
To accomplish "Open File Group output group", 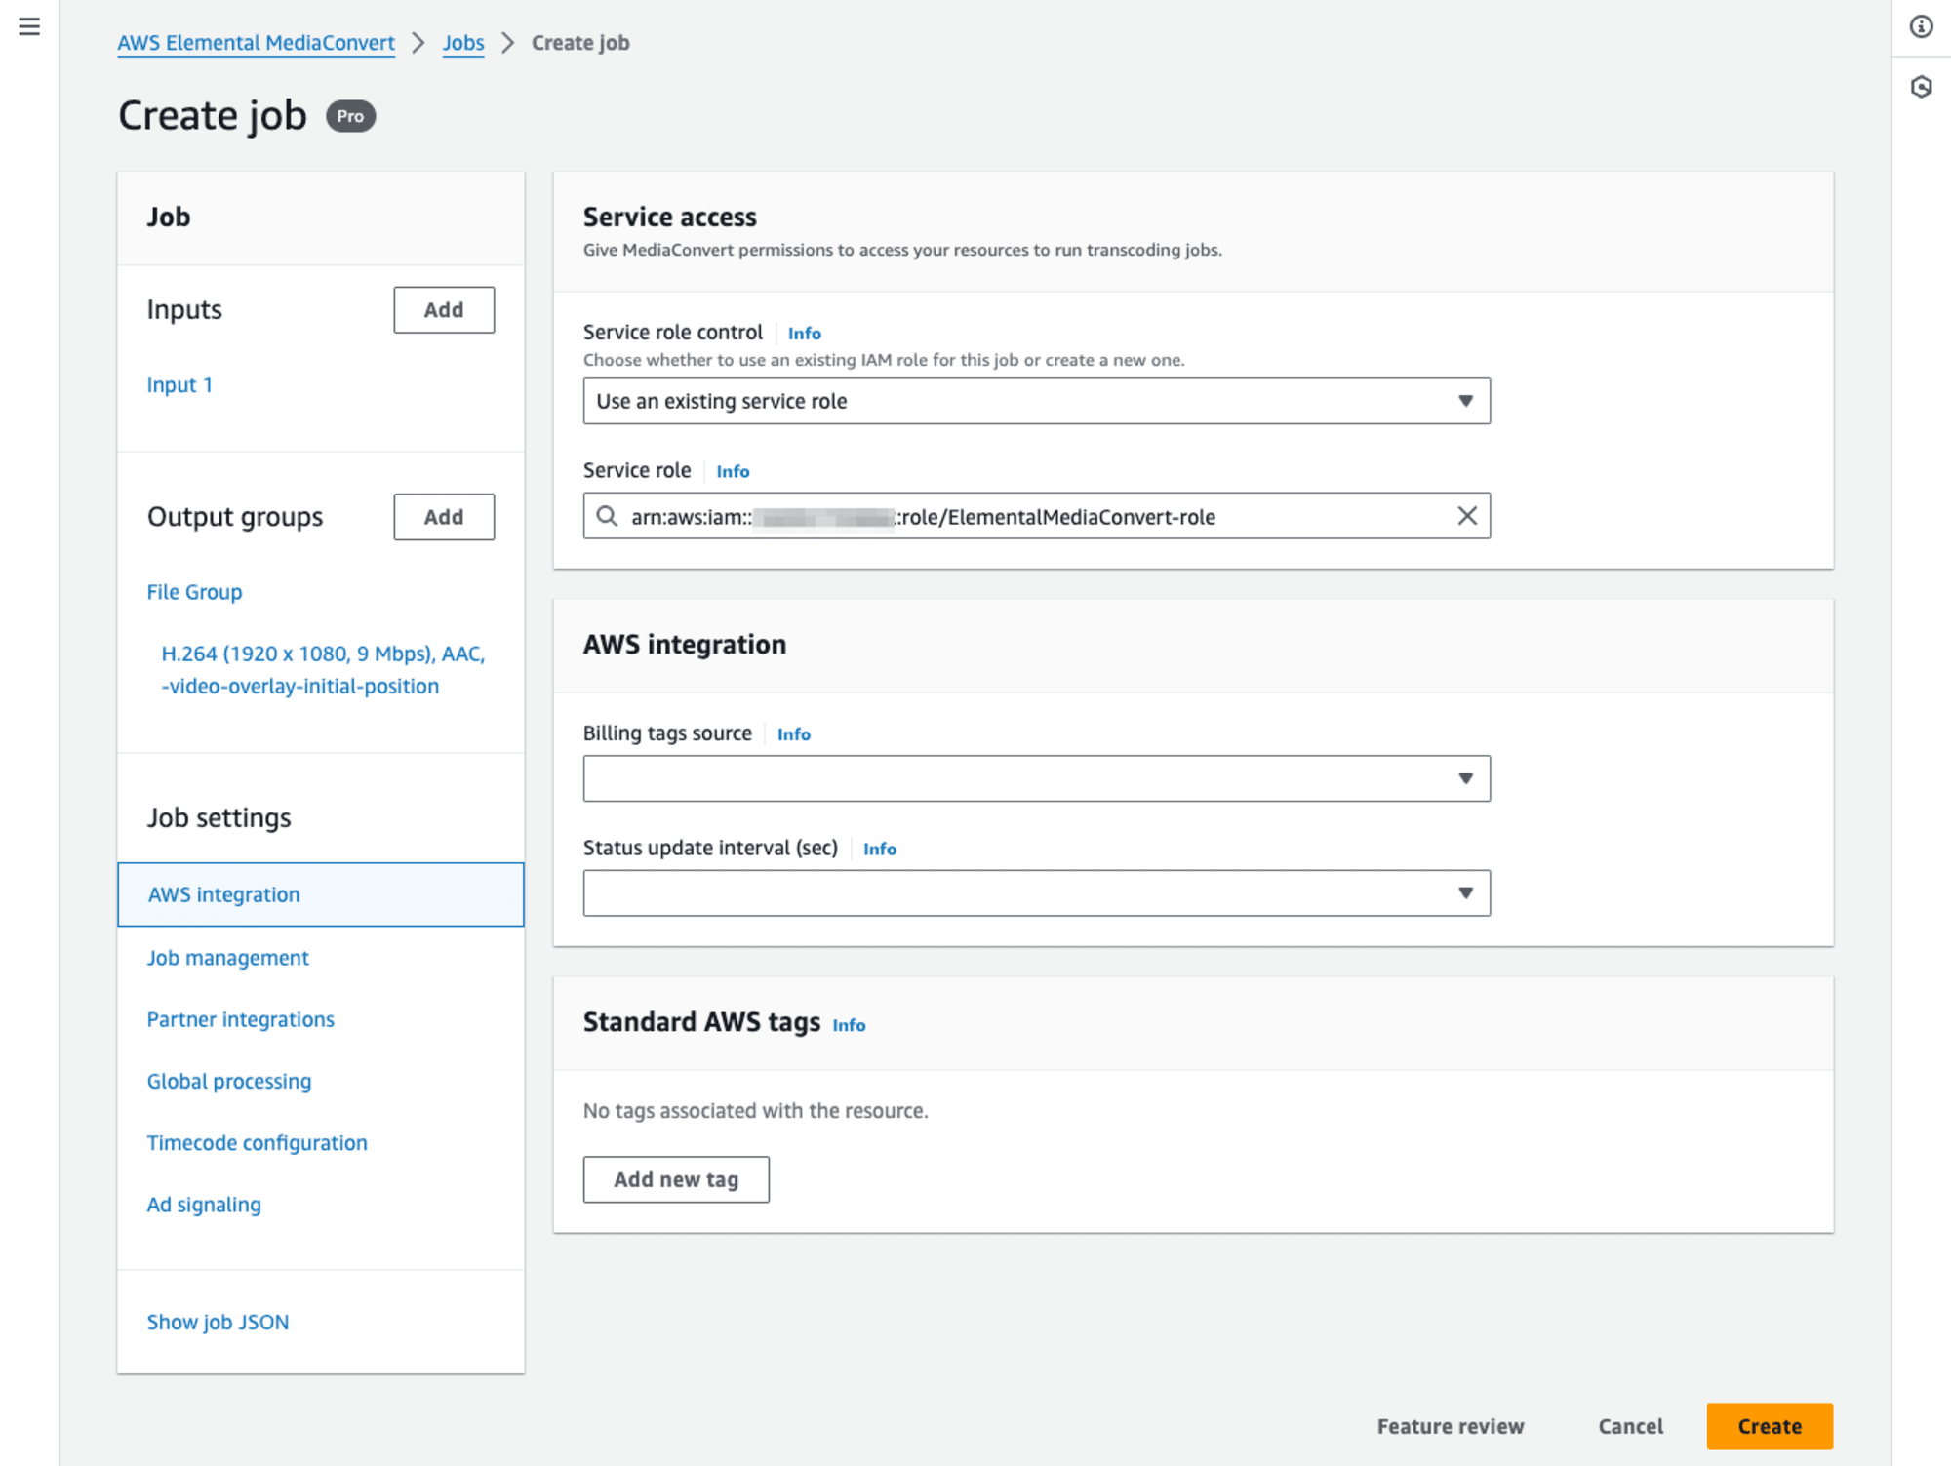I will [x=194, y=592].
